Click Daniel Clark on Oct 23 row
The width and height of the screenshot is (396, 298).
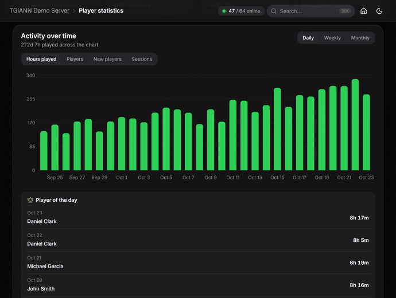[x=42, y=221]
